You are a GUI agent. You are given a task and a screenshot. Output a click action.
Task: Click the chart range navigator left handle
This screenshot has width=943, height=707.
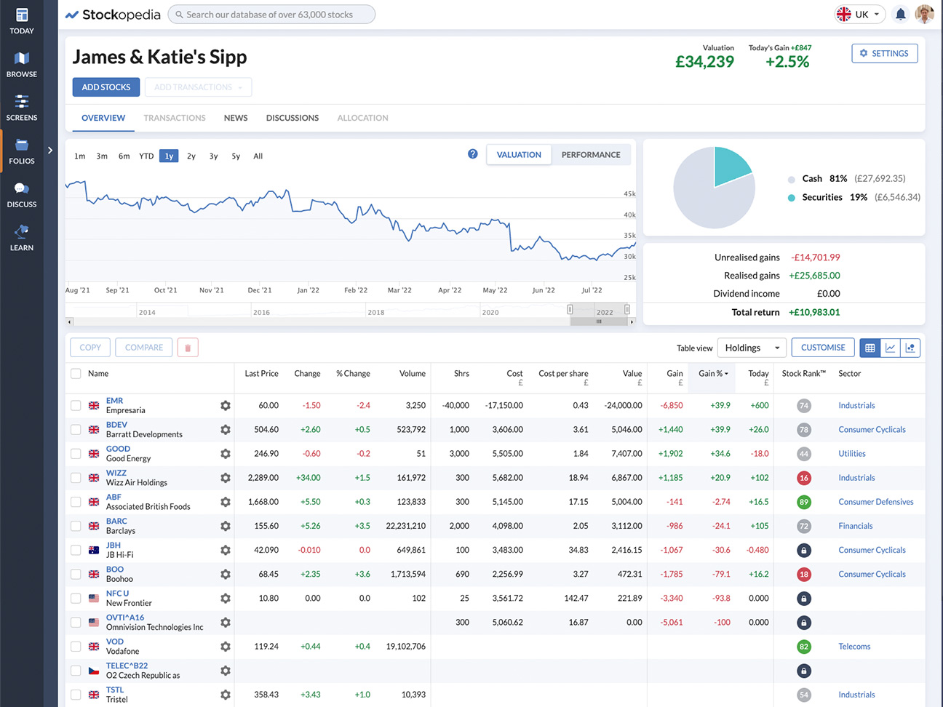570,310
